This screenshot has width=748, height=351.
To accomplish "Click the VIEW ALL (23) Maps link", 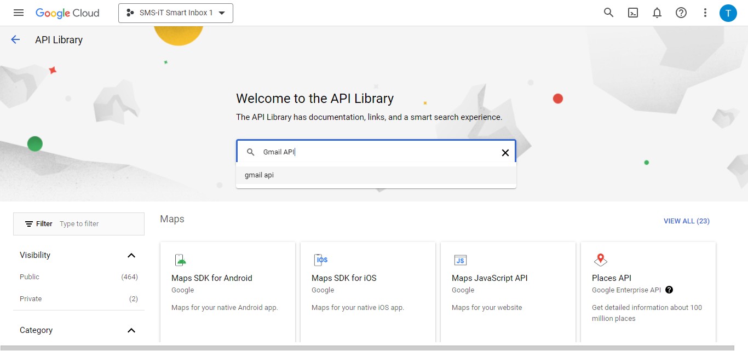I will [x=686, y=221].
